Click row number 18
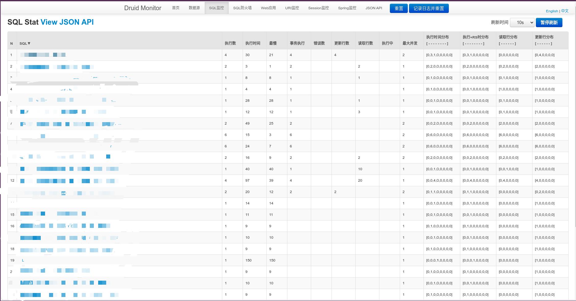 [x=12, y=249]
